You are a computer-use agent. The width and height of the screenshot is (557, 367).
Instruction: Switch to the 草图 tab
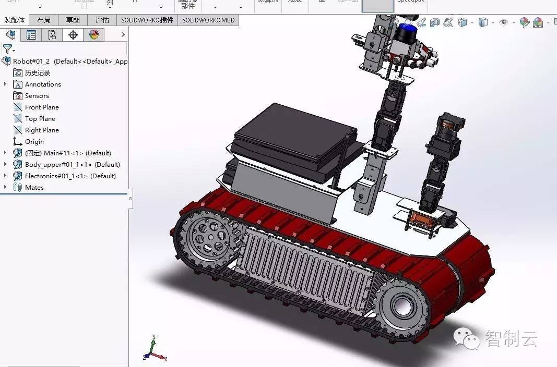73,20
